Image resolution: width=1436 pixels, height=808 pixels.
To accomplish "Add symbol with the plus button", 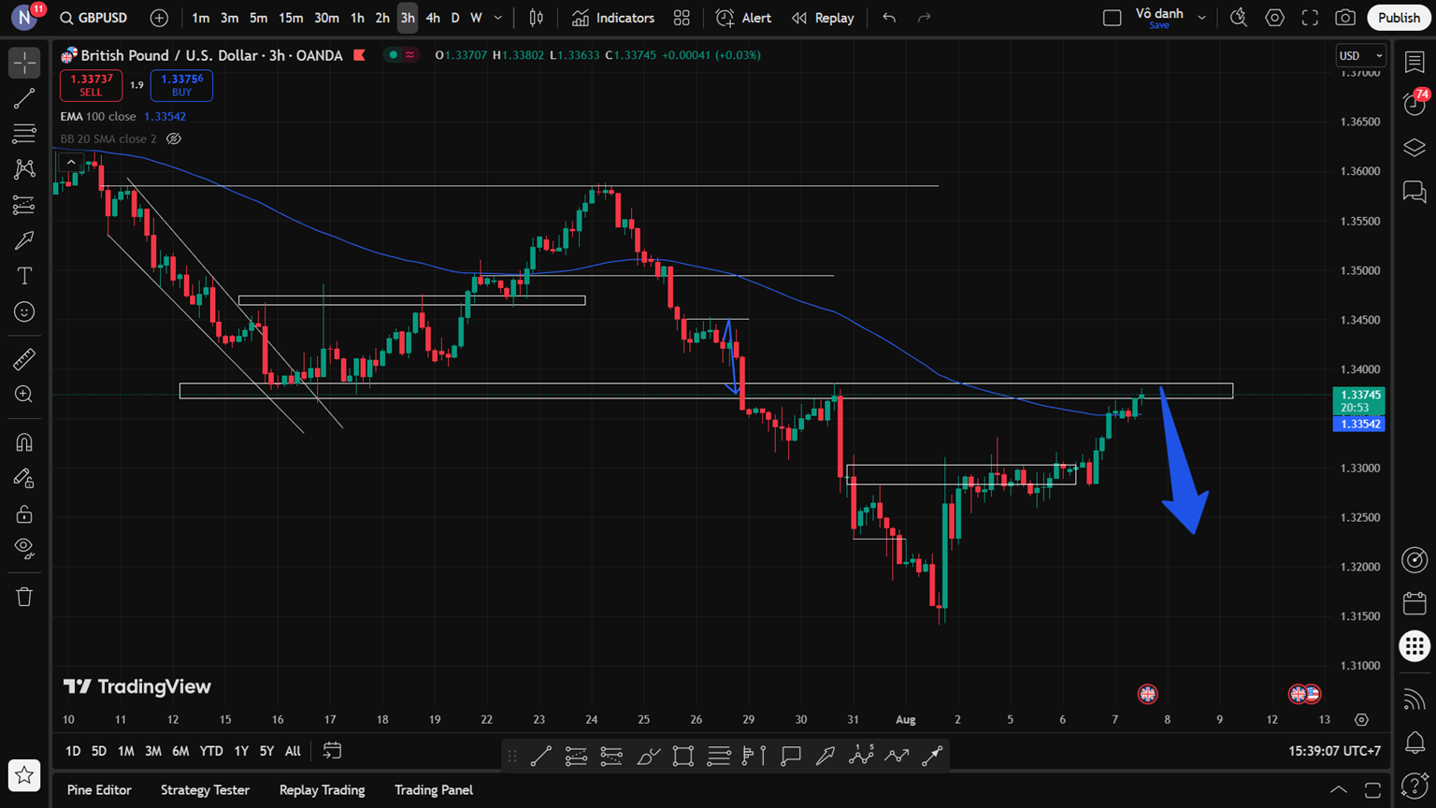I will pos(159,18).
